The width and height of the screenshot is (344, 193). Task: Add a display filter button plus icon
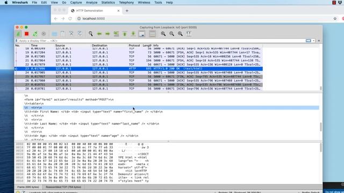[319, 41]
